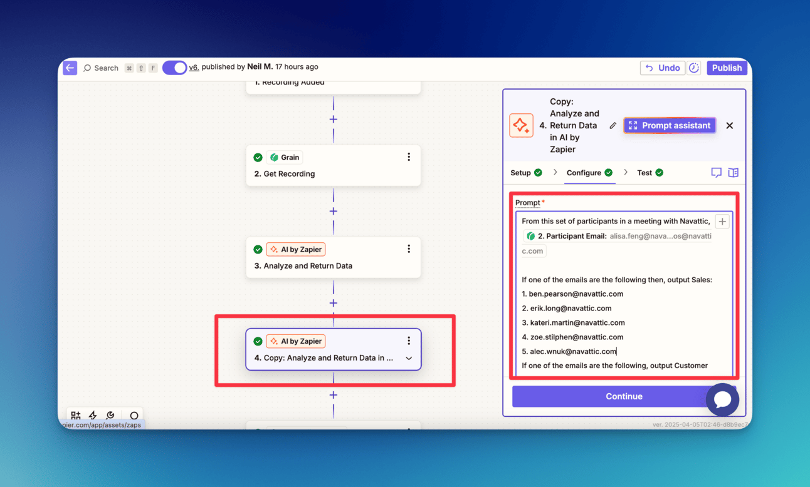Expand step 4 using its chevron
The height and width of the screenshot is (487, 810).
409,358
